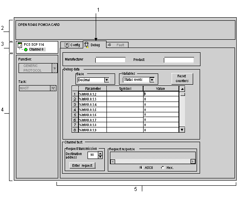Switch to the Fault tab
The image size is (238, 197).
[117, 45]
